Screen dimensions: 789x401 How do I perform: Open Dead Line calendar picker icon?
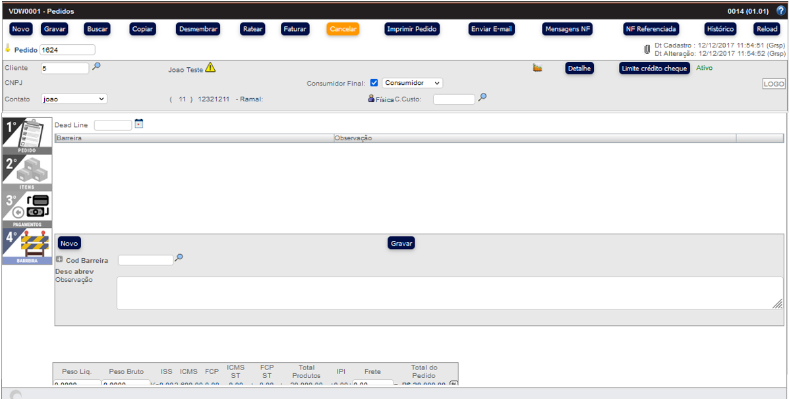pyautogui.click(x=138, y=123)
